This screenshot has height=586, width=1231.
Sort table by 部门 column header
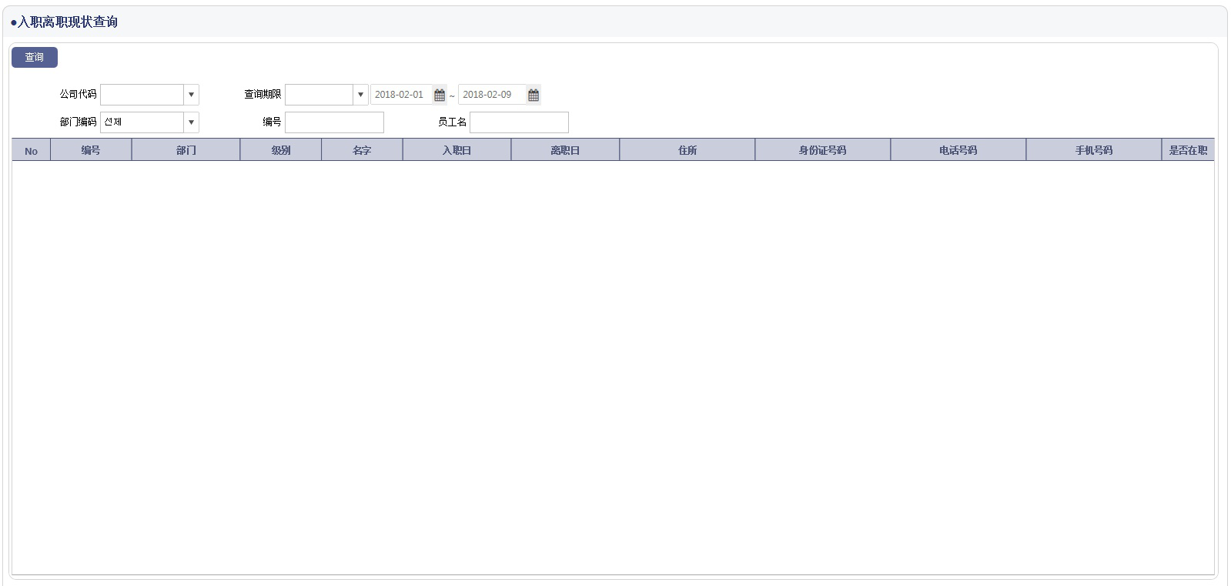click(x=186, y=151)
